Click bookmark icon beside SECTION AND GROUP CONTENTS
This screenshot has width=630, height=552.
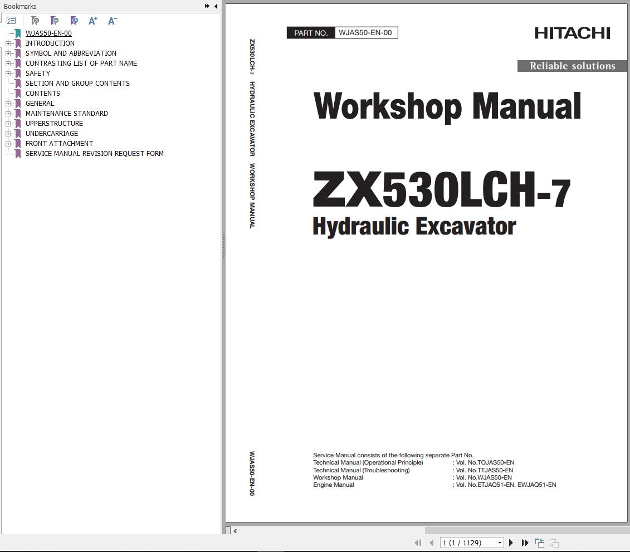pyautogui.click(x=18, y=84)
